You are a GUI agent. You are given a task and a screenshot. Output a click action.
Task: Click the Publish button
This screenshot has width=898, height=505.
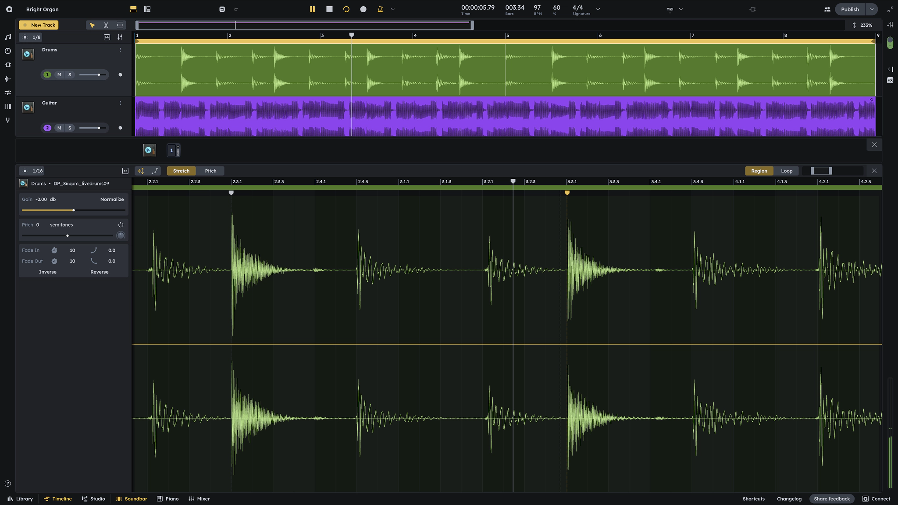coord(850,9)
